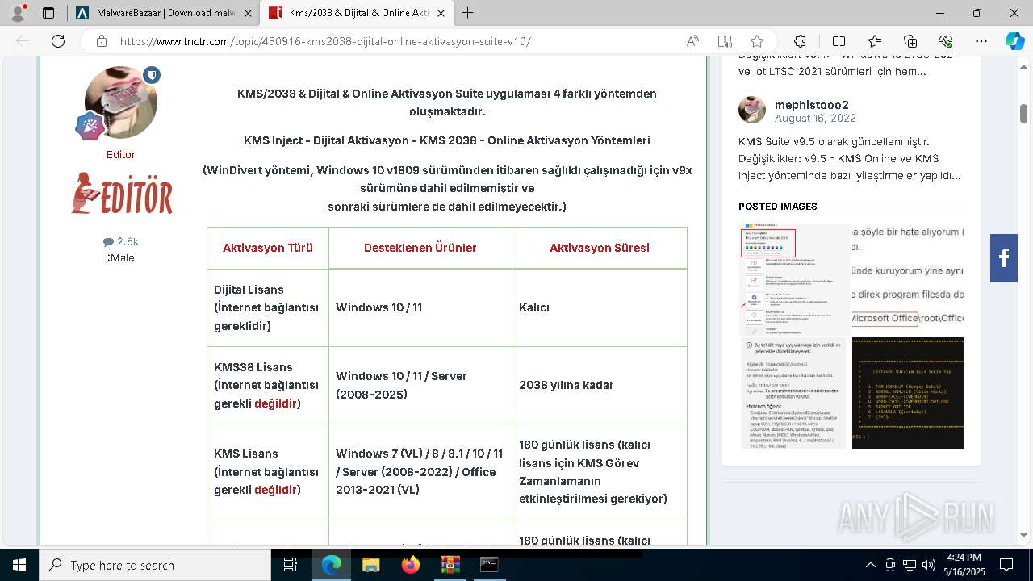
Task: Open Edge Settings and more menu
Action: pos(981,41)
